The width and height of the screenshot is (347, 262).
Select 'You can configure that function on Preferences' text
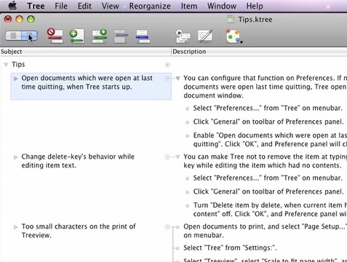click(x=265, y=87)
